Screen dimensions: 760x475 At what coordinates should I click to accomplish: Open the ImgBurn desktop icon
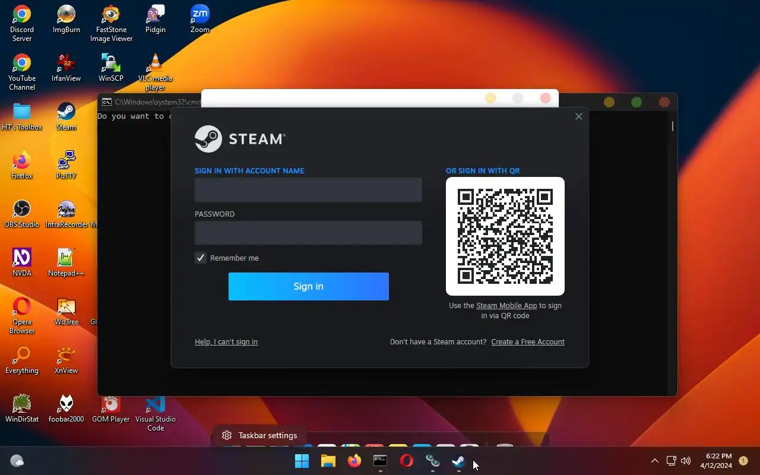(x=66, y=20)
